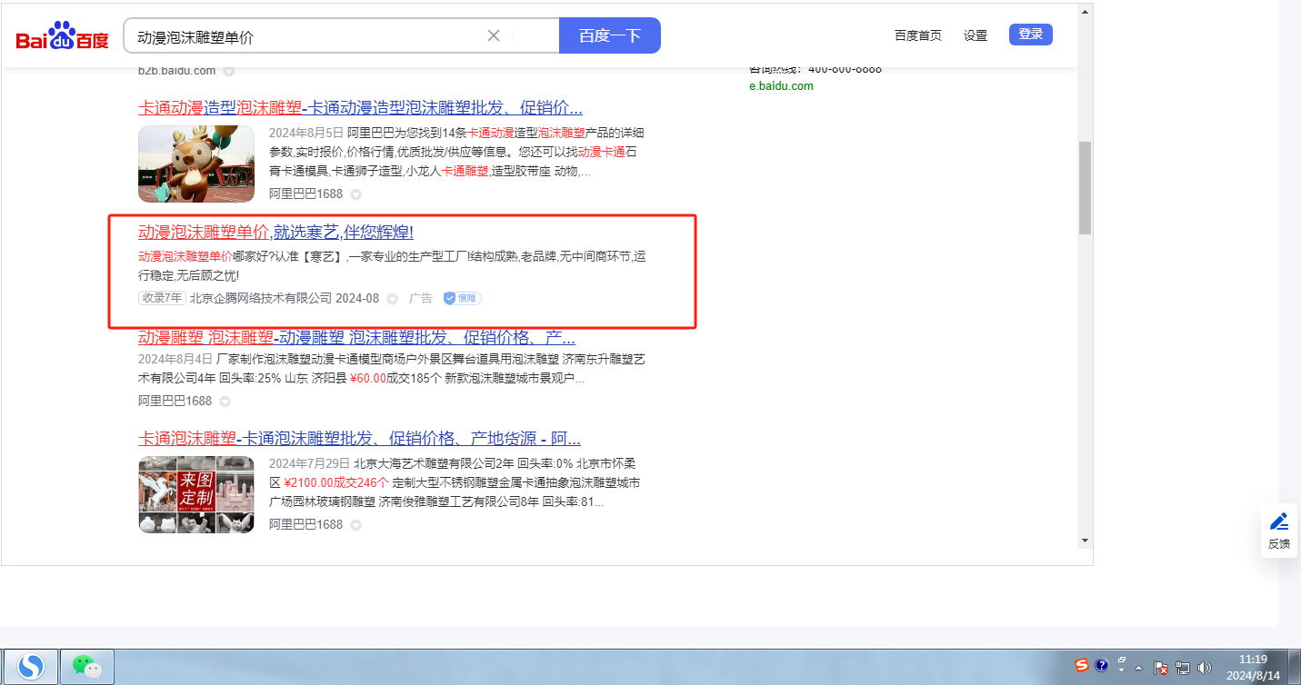Screen dimensions: 1301x685
Task: Open the 反馈 feedback pencil icon
Action: pos(1278,521)
